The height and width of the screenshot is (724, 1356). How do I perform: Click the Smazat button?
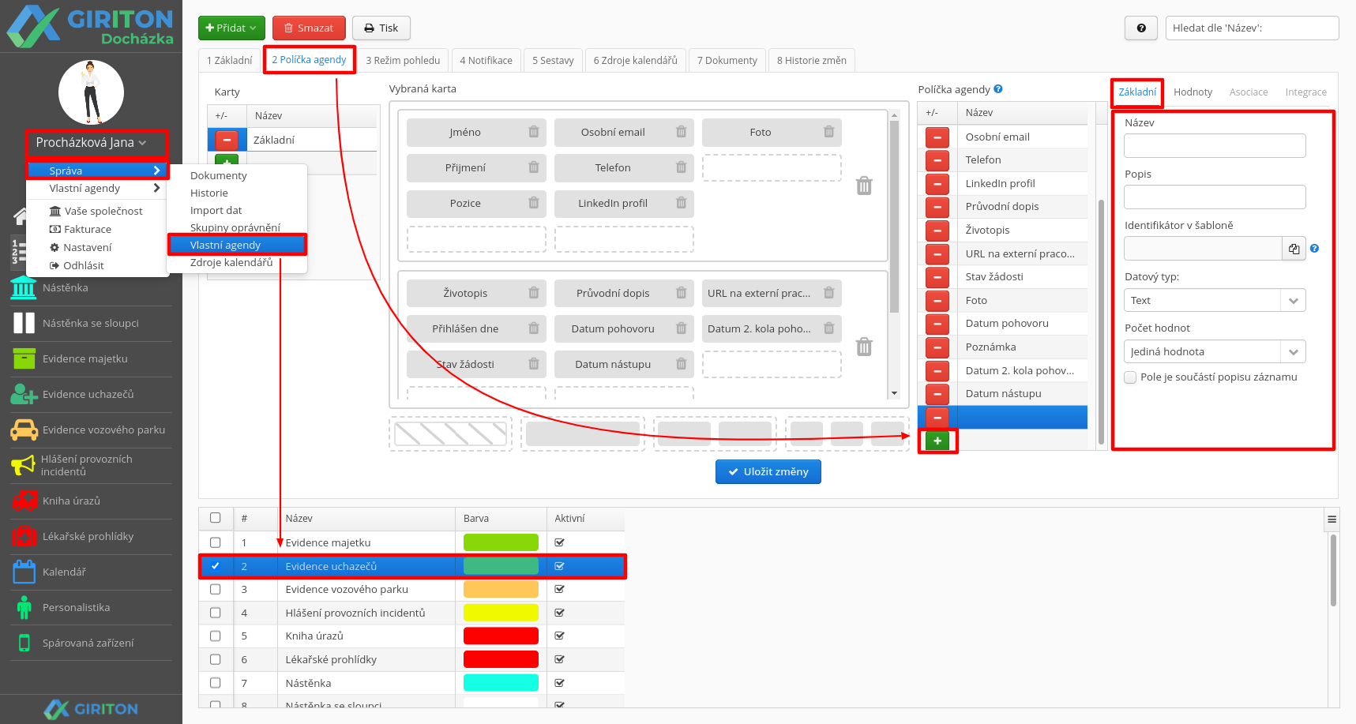[309, 28]
